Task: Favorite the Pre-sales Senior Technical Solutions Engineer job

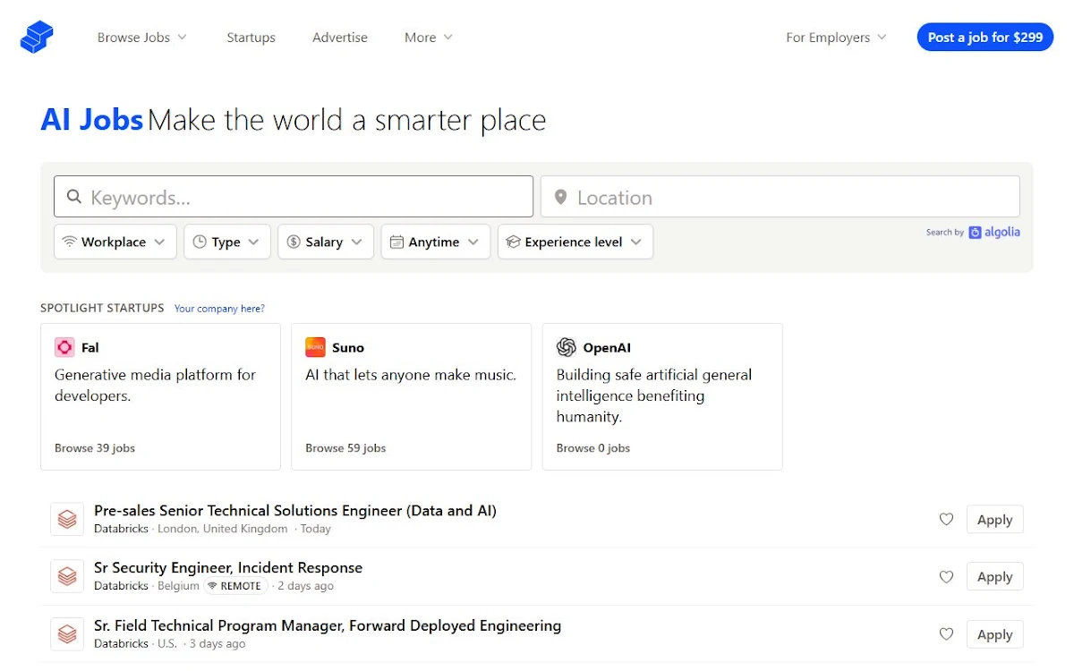Action: click(946, 519)
